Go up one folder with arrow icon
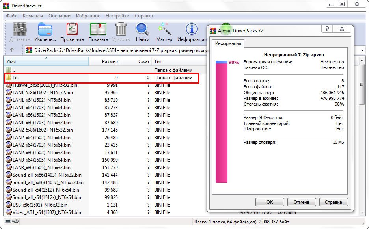The width and height of the screenshot is (369, 229). (12, 50)
